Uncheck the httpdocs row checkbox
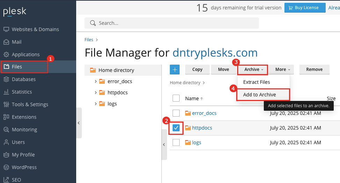This screenshot has width=340, height=183. pyautogui.click(x=176, y=128)
